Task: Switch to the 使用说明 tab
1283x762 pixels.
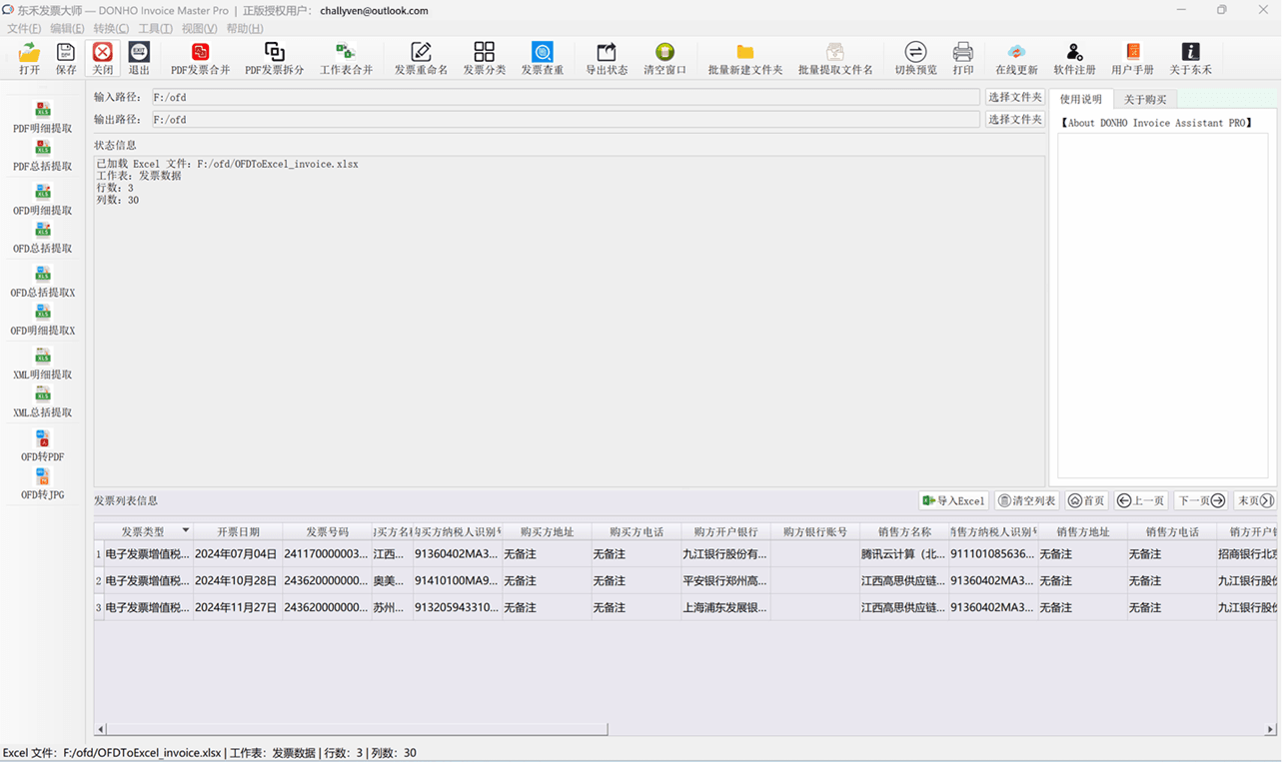Action: 1081,99
